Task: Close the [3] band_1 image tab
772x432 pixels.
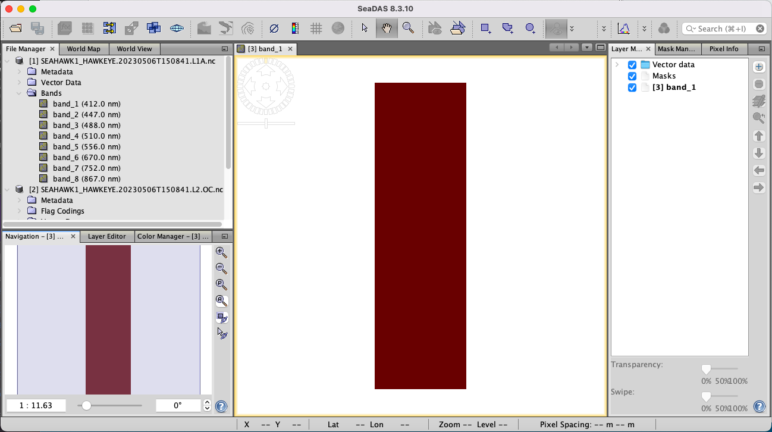Action: point(291,49)
